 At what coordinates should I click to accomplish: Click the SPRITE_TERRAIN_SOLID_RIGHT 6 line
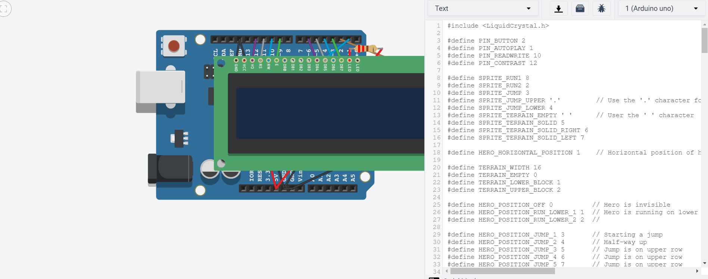518,130
